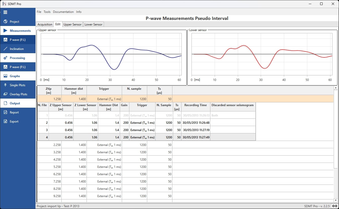Select file row 4 recorded 11:27:49

[146, 137]
